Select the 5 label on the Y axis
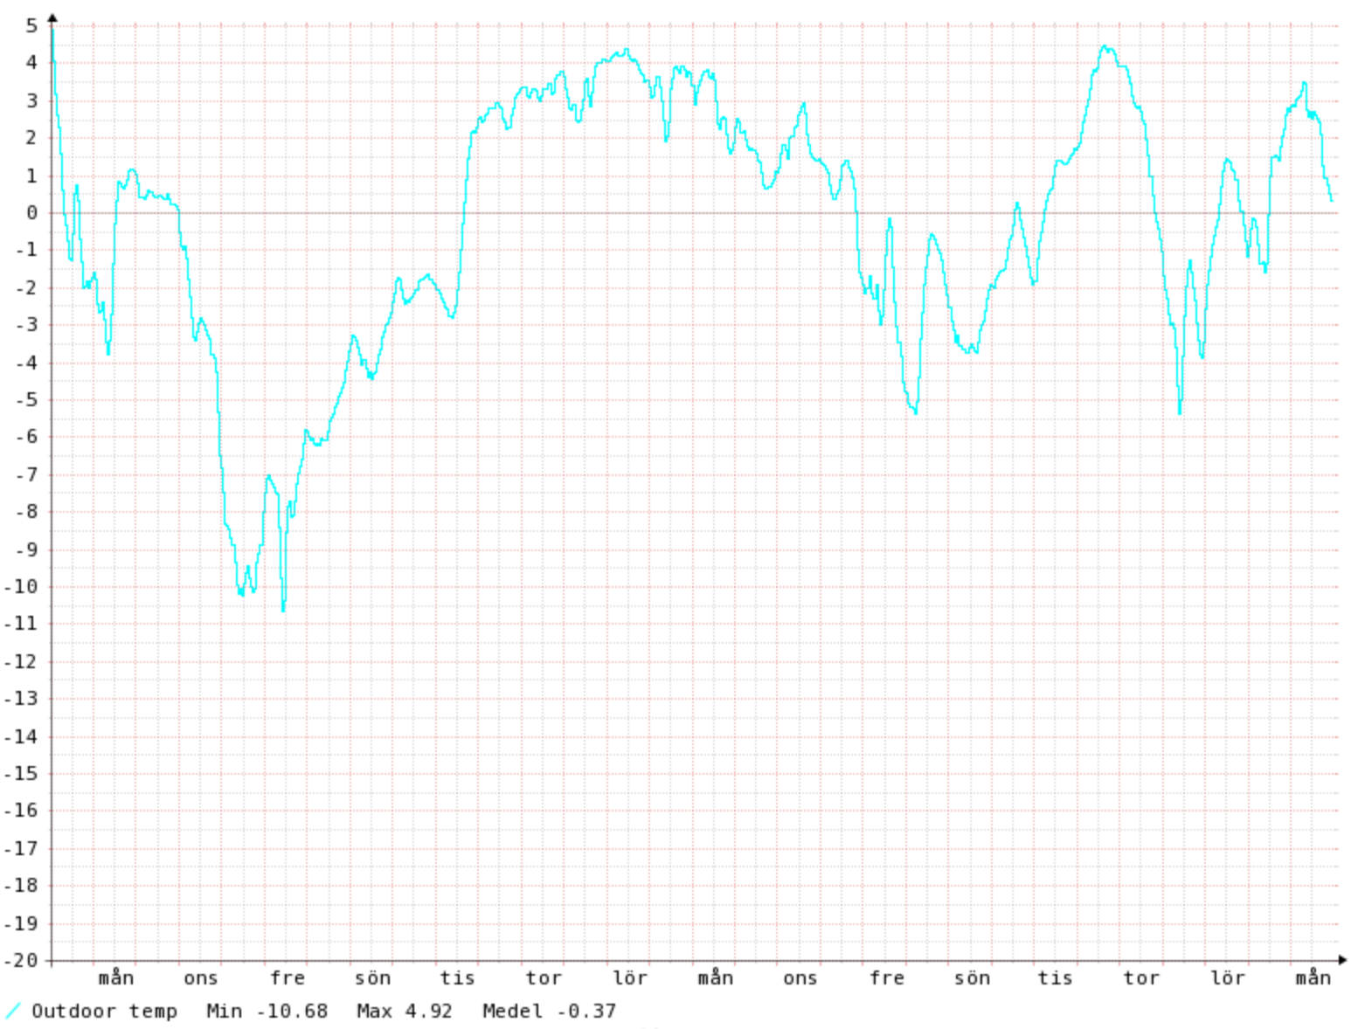 (x=32, y=26)
